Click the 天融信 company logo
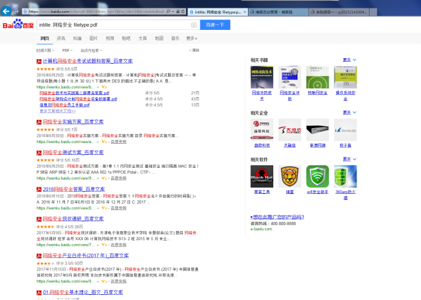The image size is (421, 300). [290, 130]
